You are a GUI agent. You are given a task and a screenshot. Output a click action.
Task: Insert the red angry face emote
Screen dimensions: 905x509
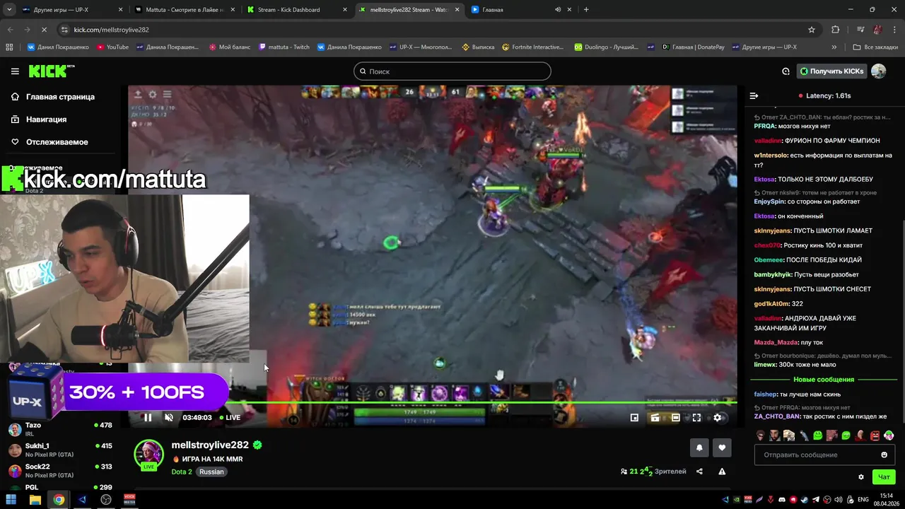click(875, 435)
